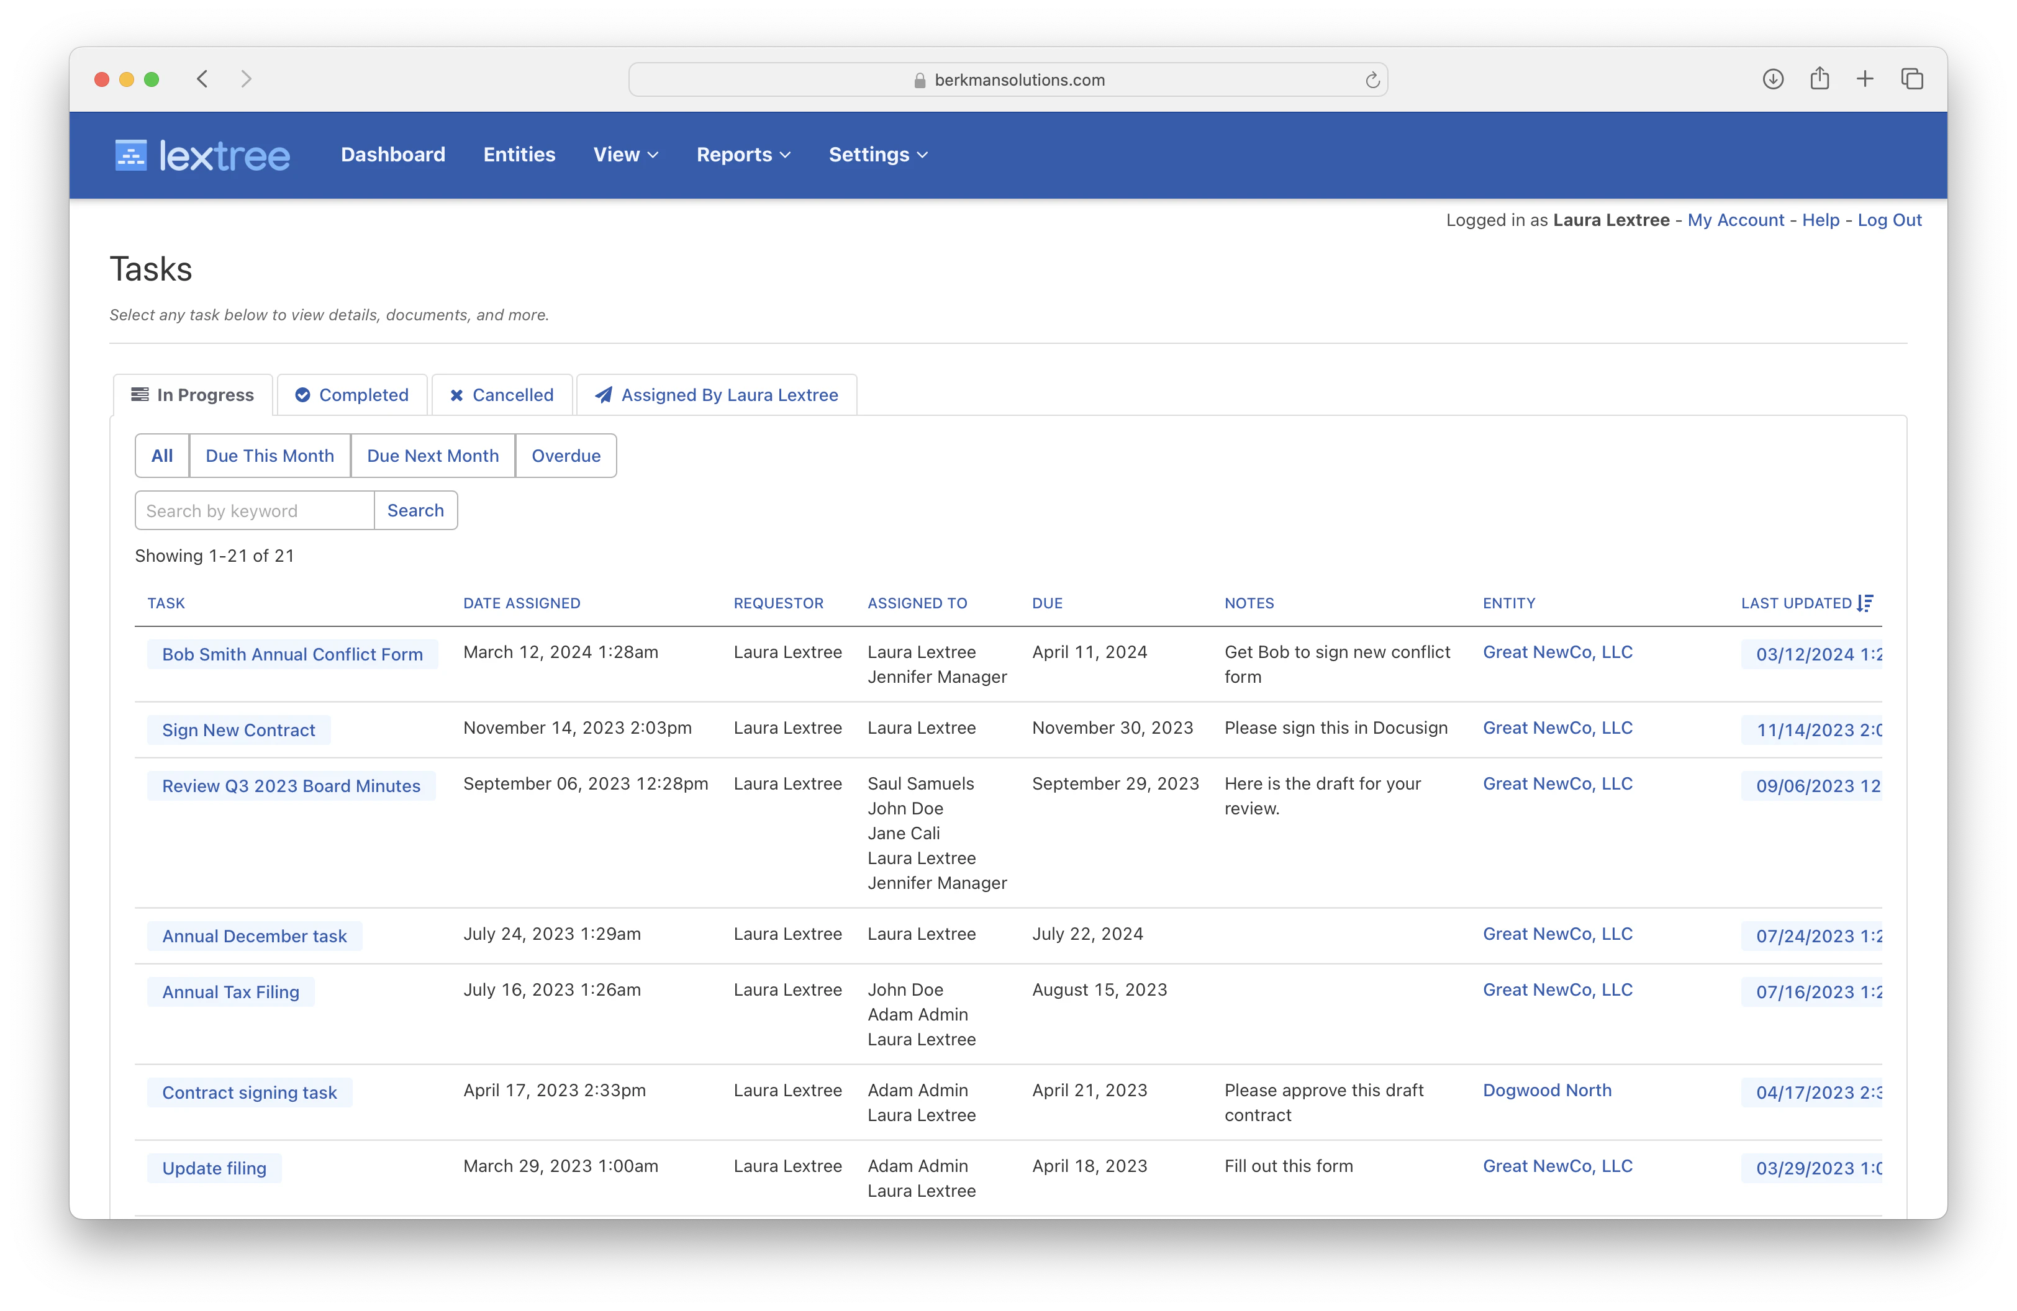Click the downloads icon in the browser toolbar

tap(1772, 78)
